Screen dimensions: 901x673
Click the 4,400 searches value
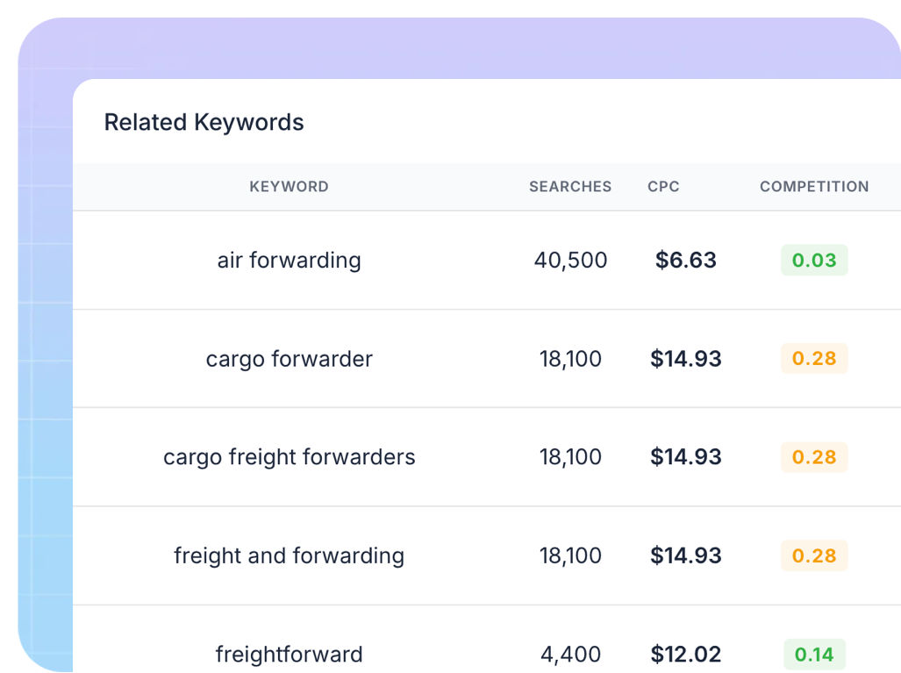(570, 654)
